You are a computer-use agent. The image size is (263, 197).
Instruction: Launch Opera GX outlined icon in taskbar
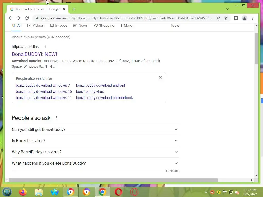pos(134,192)
